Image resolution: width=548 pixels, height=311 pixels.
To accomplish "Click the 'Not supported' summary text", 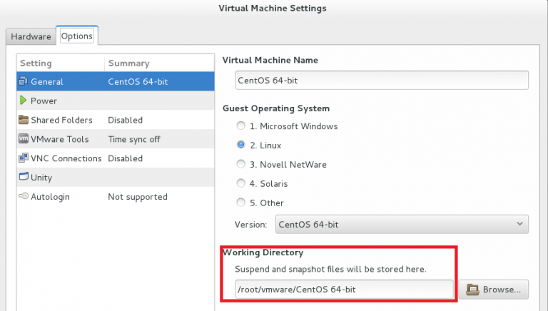I will (x=138, y=197).
